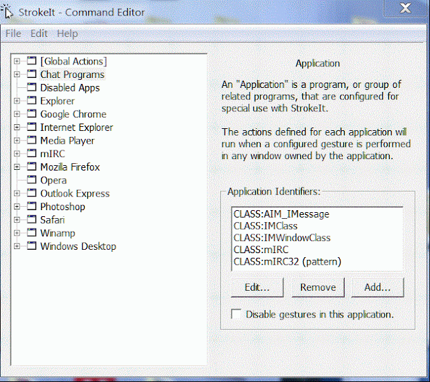Expand the Outlook Express tree node
This screenshot has width=430, height=382.
coord(17,193)
